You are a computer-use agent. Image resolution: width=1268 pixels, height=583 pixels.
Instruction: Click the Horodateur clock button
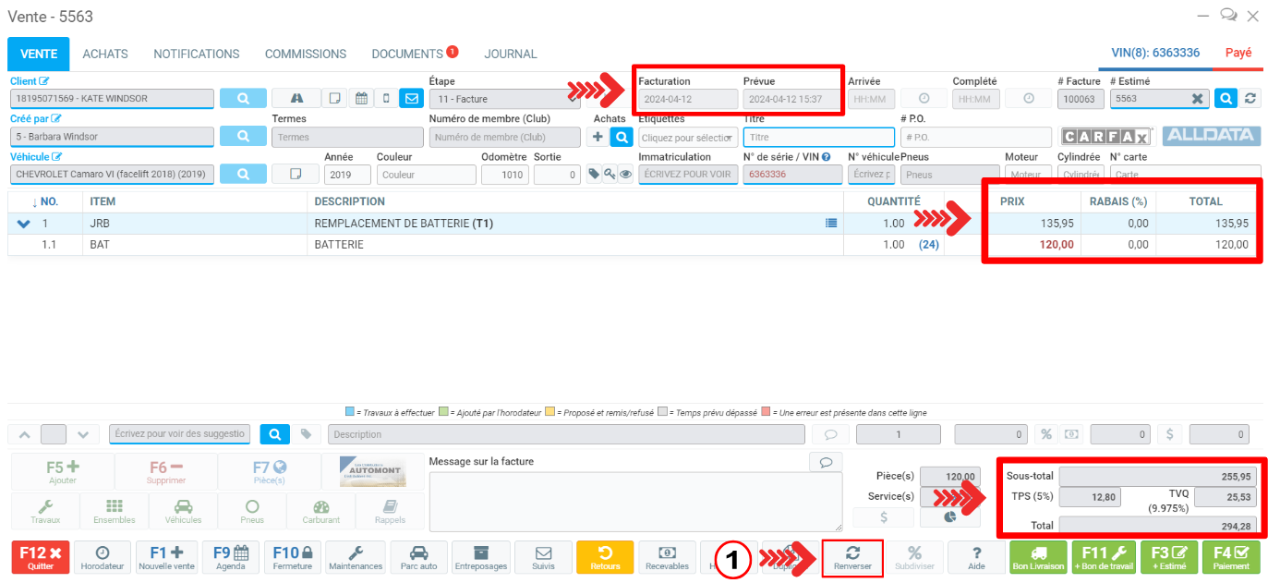[103, 557]
